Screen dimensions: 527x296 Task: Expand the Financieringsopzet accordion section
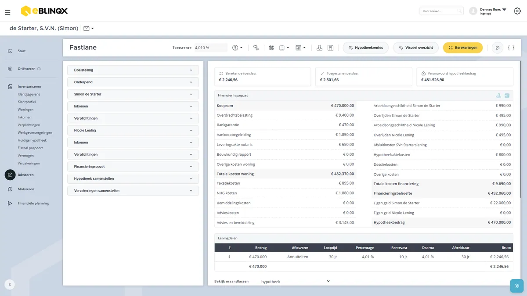(133, 167)
